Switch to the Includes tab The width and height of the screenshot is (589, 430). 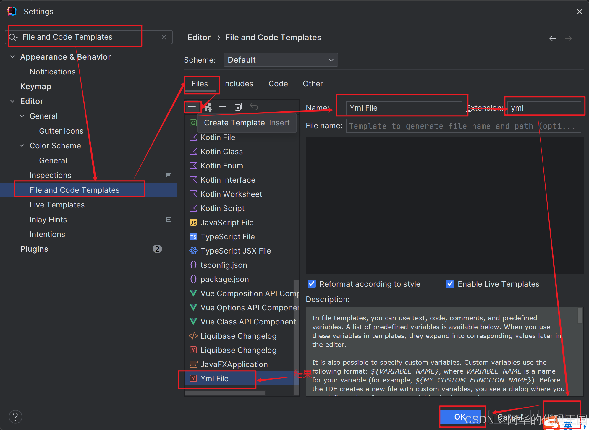pyautogui.click(x=238, y=84)
